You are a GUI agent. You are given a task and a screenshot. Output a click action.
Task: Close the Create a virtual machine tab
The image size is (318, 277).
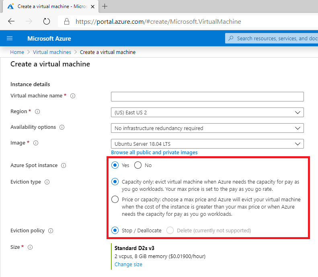coord(93,6)
